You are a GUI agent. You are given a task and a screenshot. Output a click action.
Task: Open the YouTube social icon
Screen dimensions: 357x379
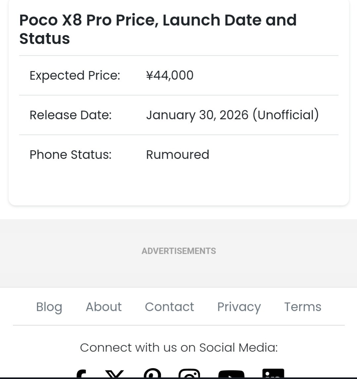click(231, 374)
